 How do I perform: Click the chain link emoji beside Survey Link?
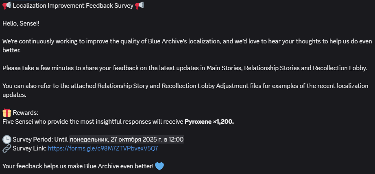(7, 148)
